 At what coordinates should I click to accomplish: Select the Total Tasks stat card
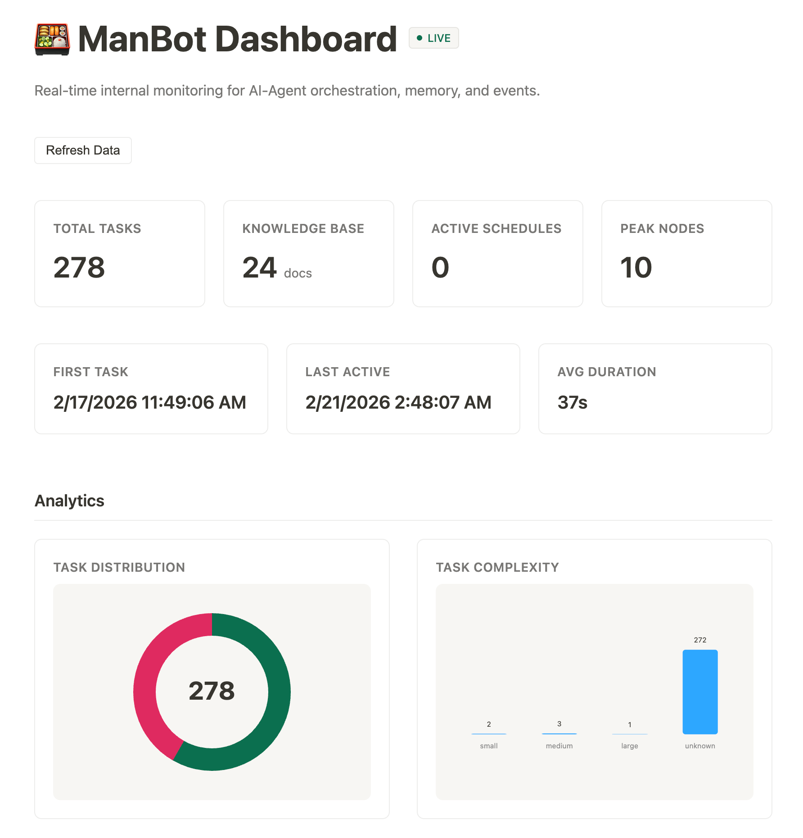pyautogui.click(x=120, y=254)
